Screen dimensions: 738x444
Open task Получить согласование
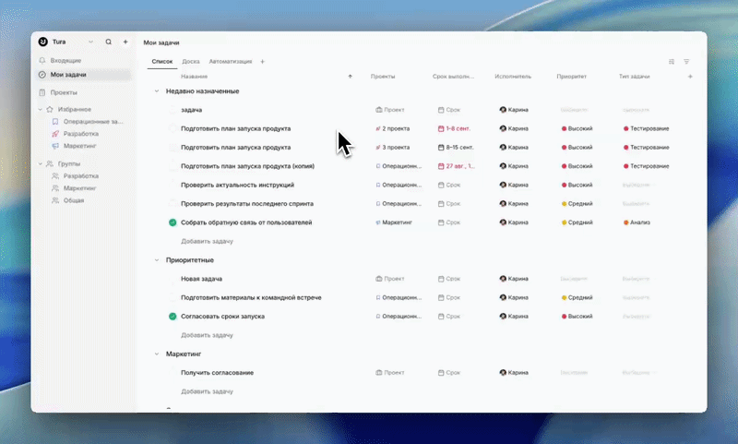(217, 373)
